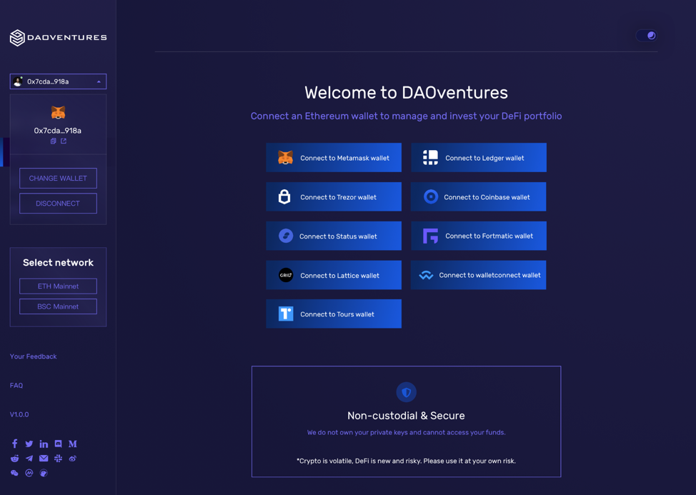Click the wallet address below fox logo
The width and height of the screenshot is (696, 495).
(x=58, y=131)
